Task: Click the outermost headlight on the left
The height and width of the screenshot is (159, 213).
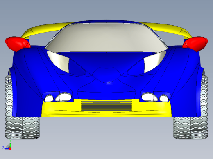Action: tap(49, 98)
